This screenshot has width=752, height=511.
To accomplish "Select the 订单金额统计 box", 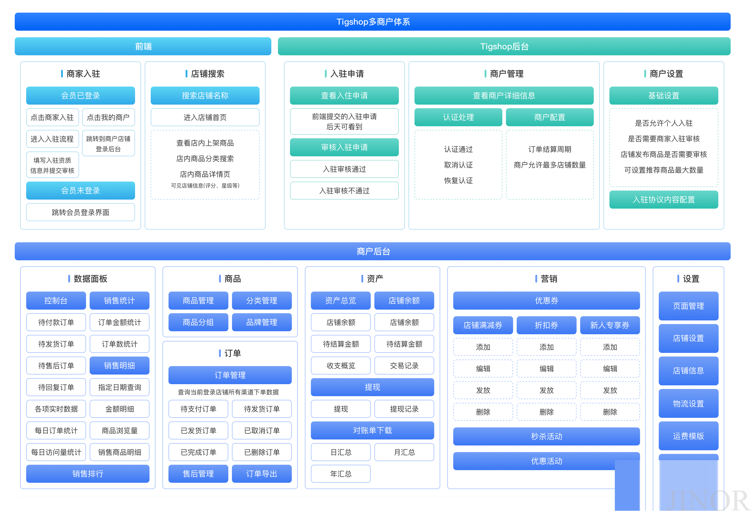I will [119, 322].
